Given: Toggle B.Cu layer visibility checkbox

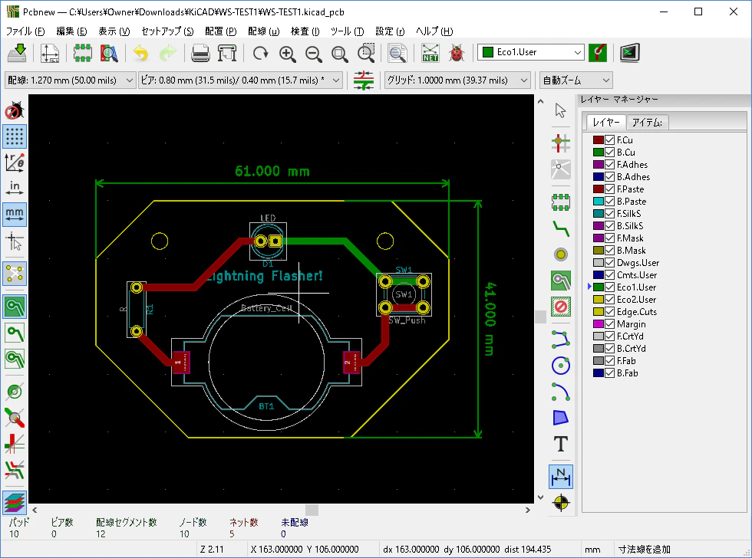Looking at the screenshot, I should click(x=609, y=153).
